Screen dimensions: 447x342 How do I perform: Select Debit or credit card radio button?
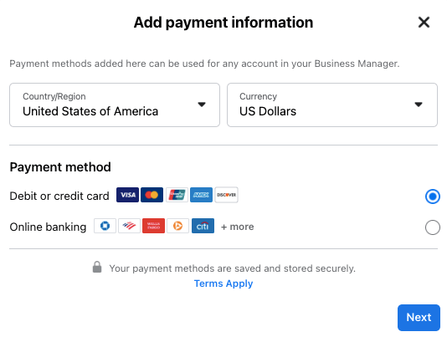pyautogui.click(x=433, y=197)
